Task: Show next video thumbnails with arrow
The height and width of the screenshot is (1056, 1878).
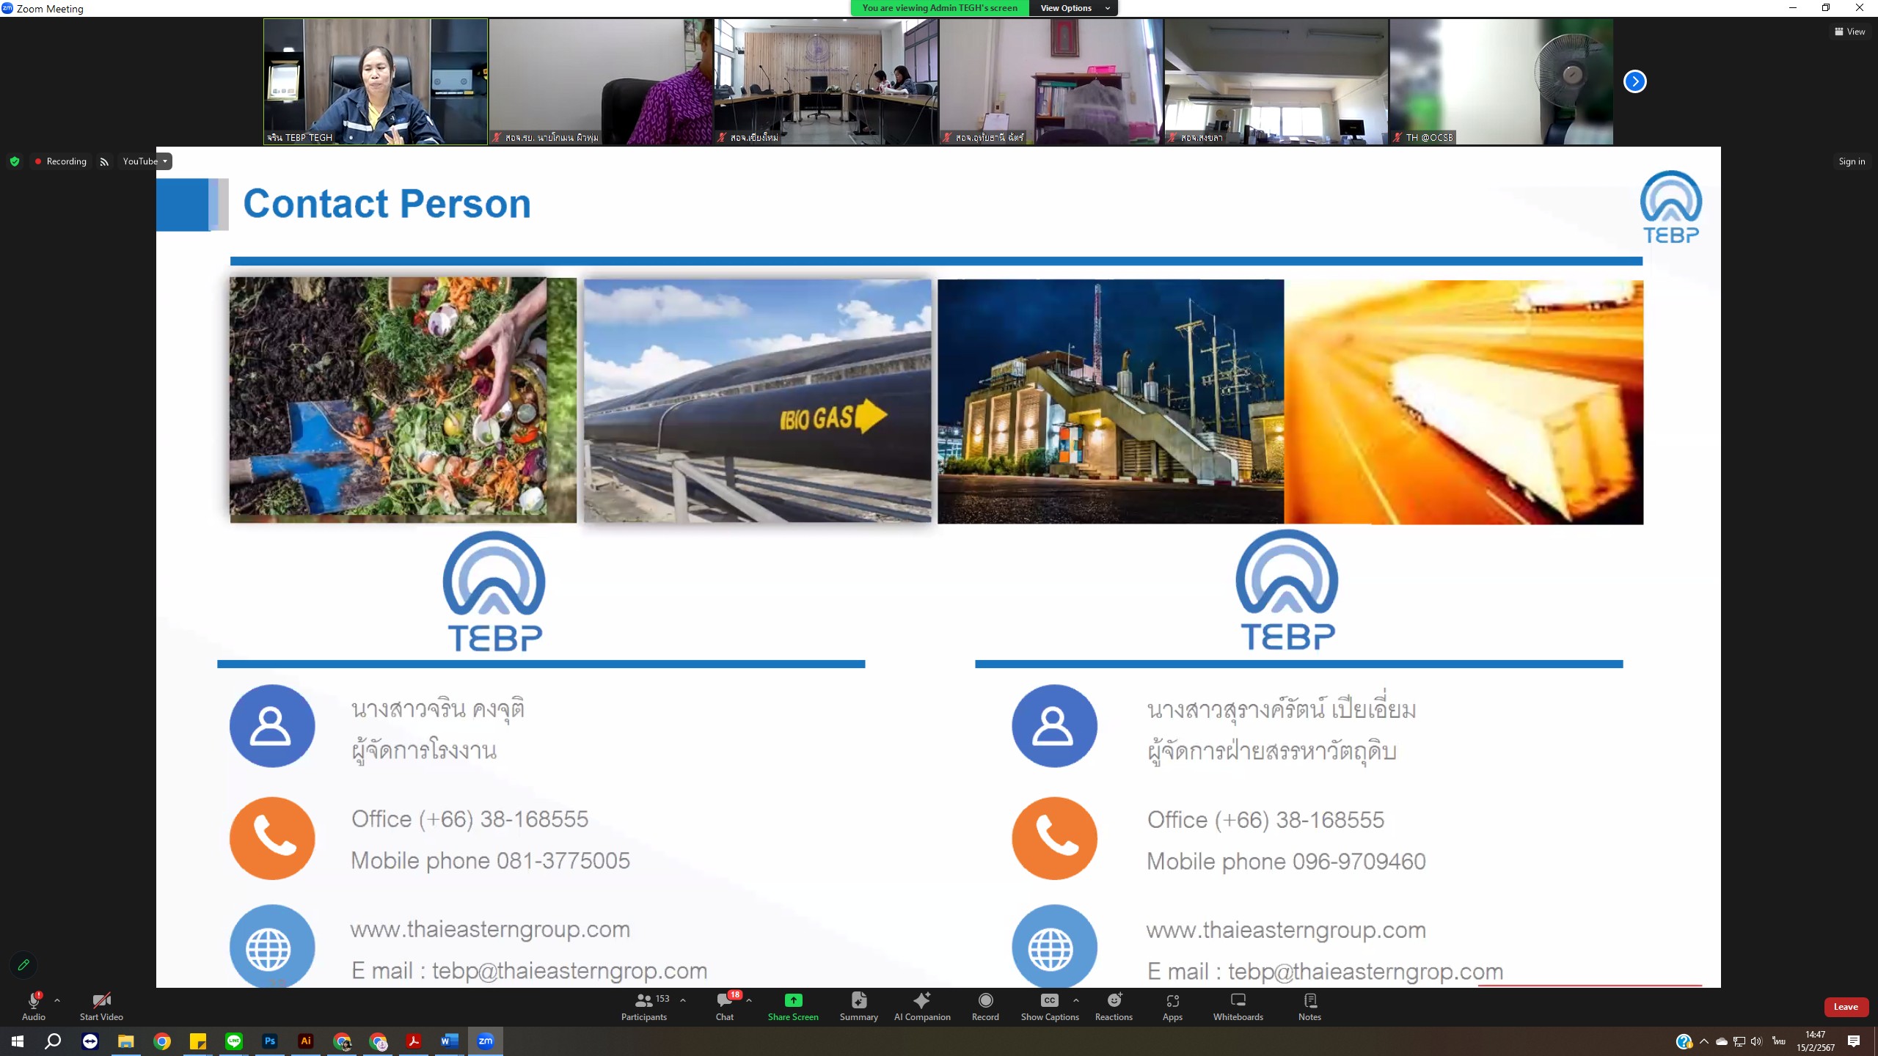Action: point(1634,81)
